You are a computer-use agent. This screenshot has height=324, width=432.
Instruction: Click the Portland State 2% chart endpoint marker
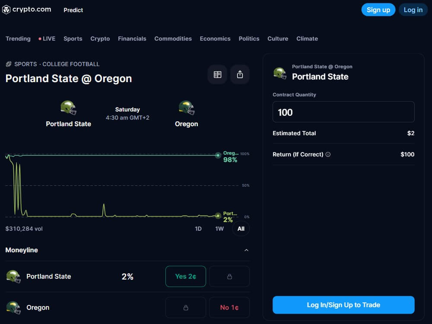point(218,216)
